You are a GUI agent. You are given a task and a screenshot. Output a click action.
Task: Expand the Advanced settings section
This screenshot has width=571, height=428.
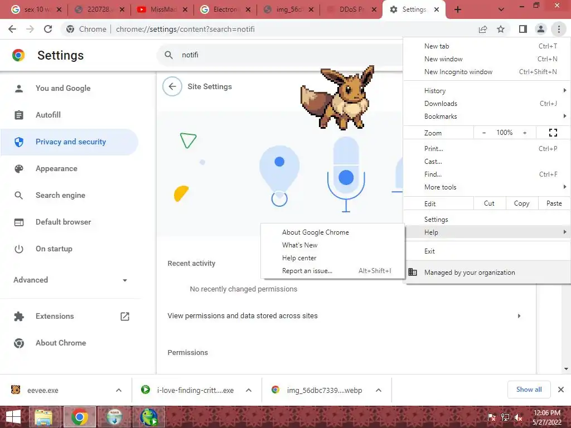point(70,280)
